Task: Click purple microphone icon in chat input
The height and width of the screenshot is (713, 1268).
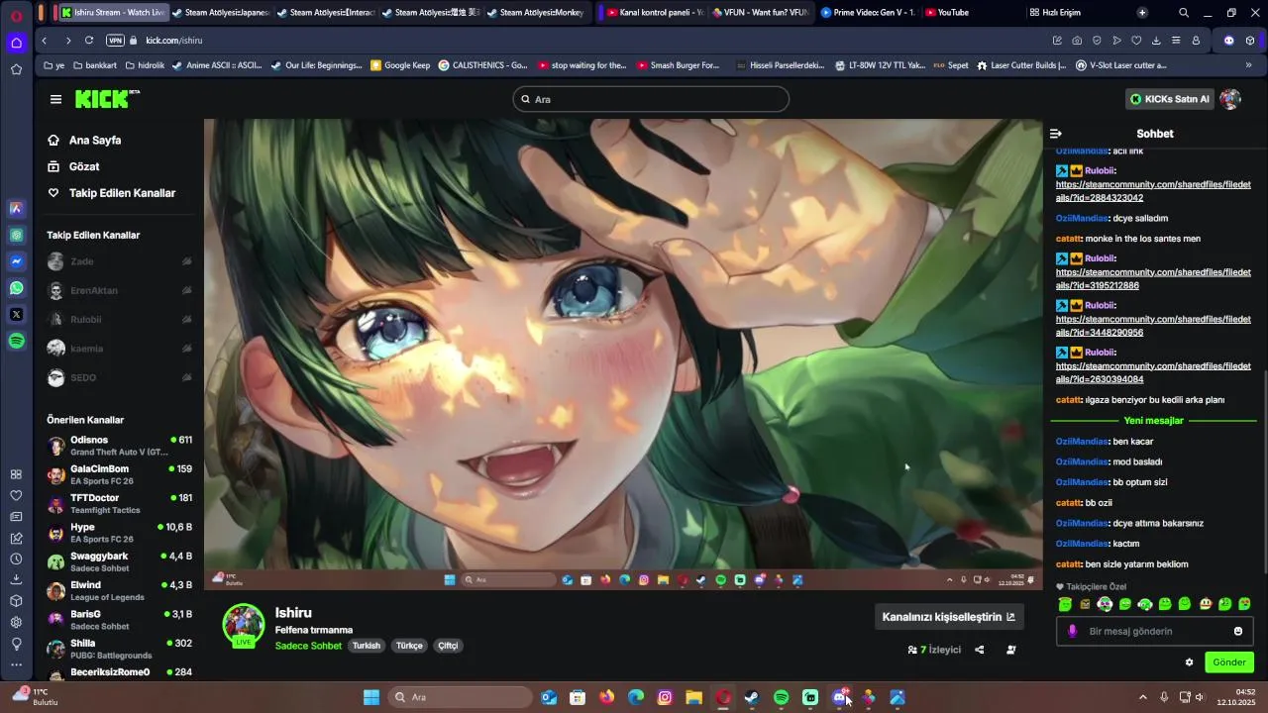Action: tap(1072, 631)
